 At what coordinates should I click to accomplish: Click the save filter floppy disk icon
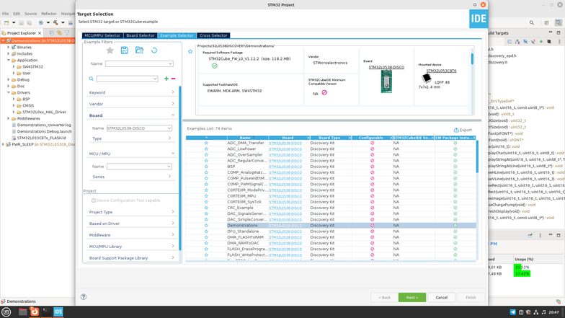pyautogui.click(x=125, y=50)
